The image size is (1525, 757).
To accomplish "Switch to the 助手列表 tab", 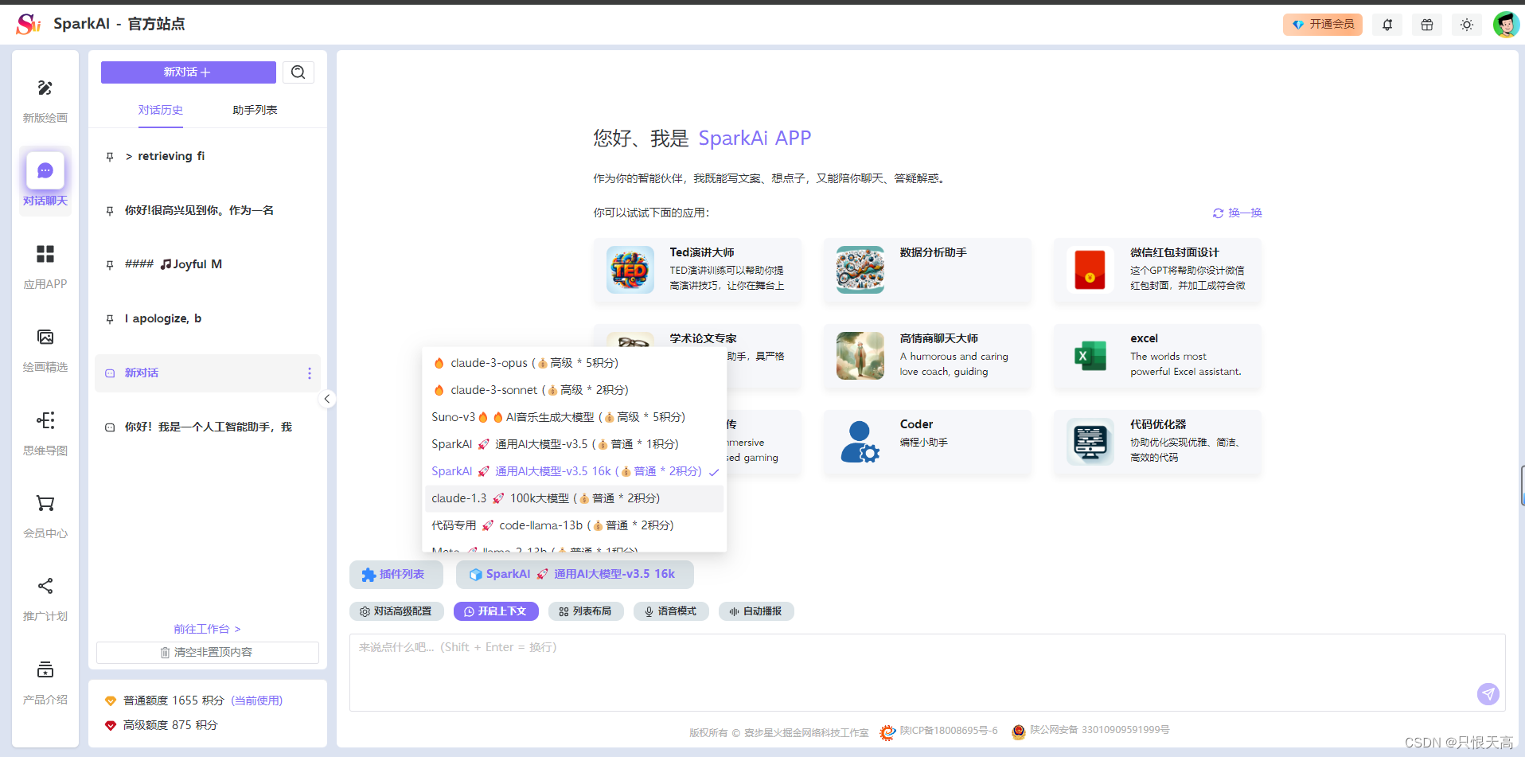I will tap(255, 110).
